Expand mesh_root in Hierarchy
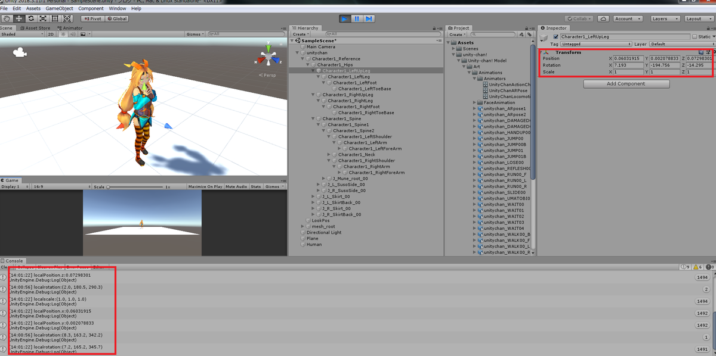This screenshot has width=716, height=356. 303,226
